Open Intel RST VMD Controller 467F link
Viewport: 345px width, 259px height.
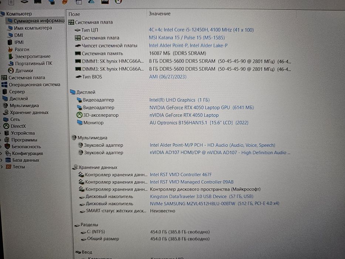pos(181,174)
